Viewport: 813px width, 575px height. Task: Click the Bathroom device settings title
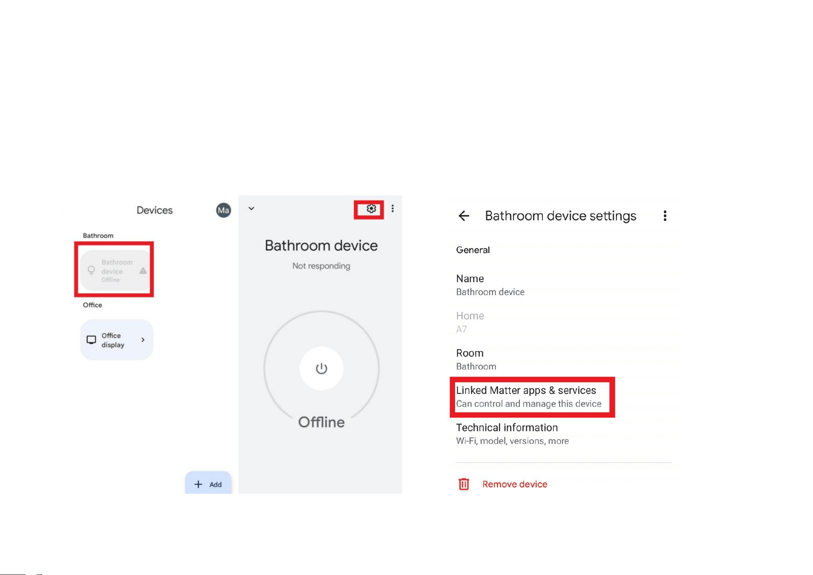coord(561,216)
